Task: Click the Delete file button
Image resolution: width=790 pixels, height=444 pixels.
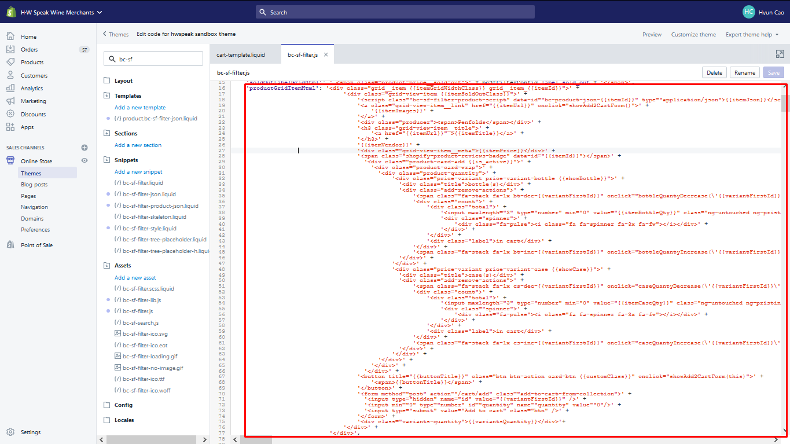Action: (x=714, y=72)
